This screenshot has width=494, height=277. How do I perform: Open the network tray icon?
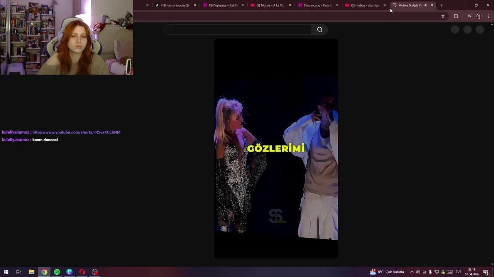tap(436, 272)
